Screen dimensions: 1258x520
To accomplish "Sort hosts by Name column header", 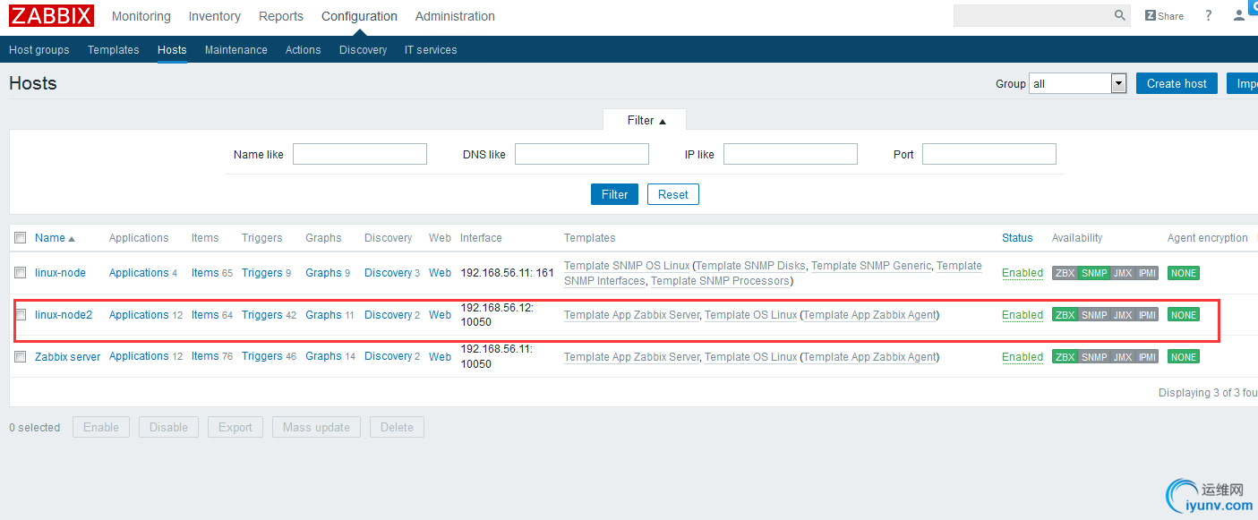I will pos(55,238).
